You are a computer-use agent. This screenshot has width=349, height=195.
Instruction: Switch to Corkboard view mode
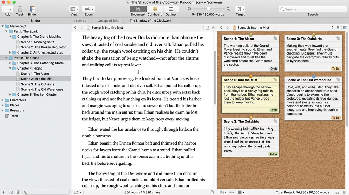pyautogui.click(x=155, y=9)
